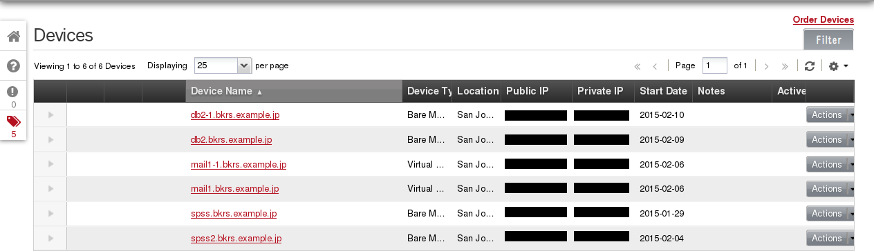
Task: Open Actions menu for db2.bkrs.example.jp
Action: (x=831, y=139)
